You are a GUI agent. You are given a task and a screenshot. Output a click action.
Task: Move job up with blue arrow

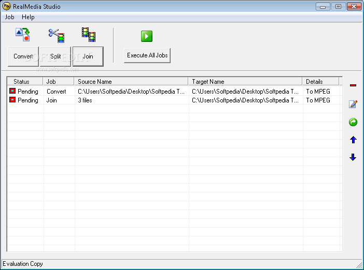pyautogui.click(x=353, y=140)
